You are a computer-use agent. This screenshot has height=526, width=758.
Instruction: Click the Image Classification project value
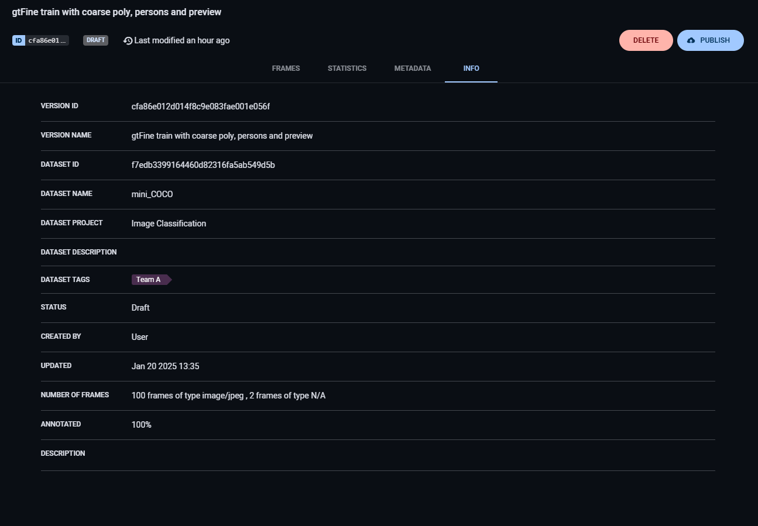(169, 223)
